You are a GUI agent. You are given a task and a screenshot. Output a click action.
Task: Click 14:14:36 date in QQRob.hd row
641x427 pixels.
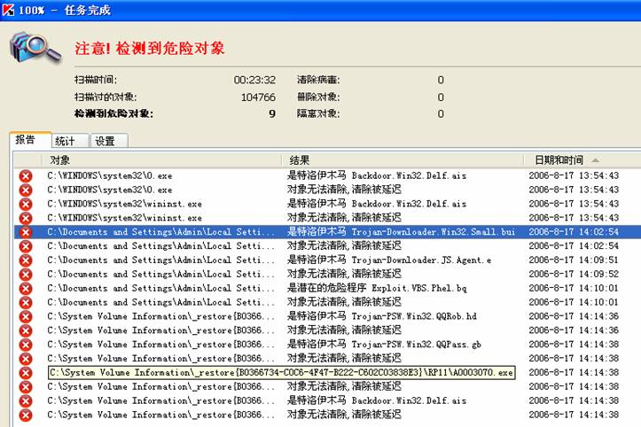pyautogui.click(x=574, y=316)
